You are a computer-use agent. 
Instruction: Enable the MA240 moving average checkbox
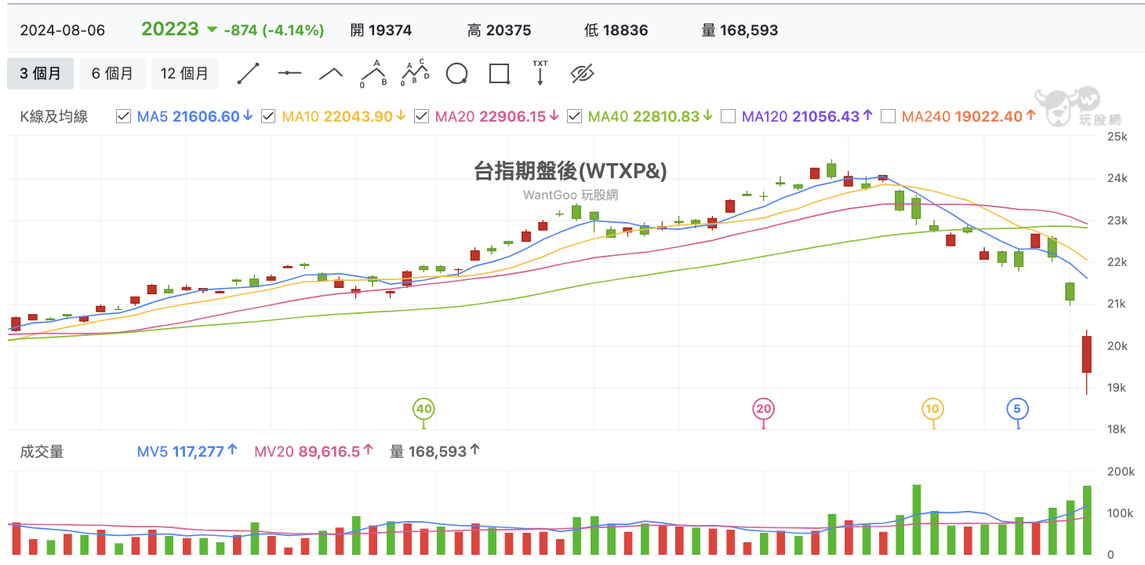click(x=887, y=116)
